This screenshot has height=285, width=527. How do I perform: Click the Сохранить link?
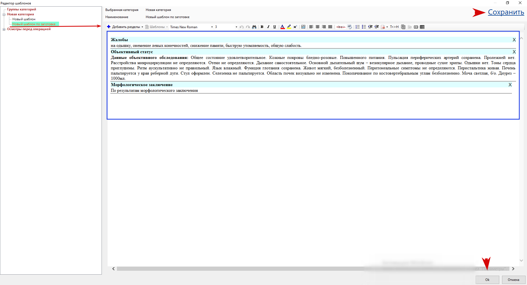pyautogui.click(x=506, y=12)
